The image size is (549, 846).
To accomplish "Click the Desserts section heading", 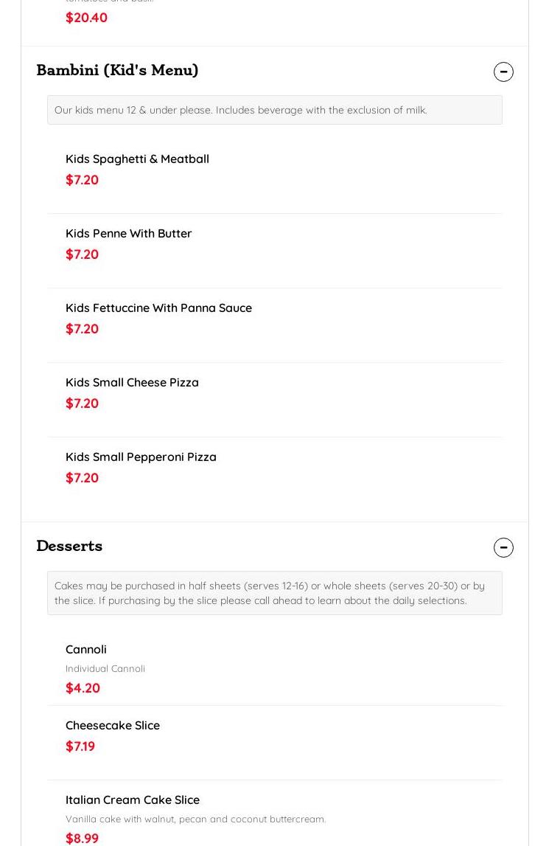I will click(69, 546).
